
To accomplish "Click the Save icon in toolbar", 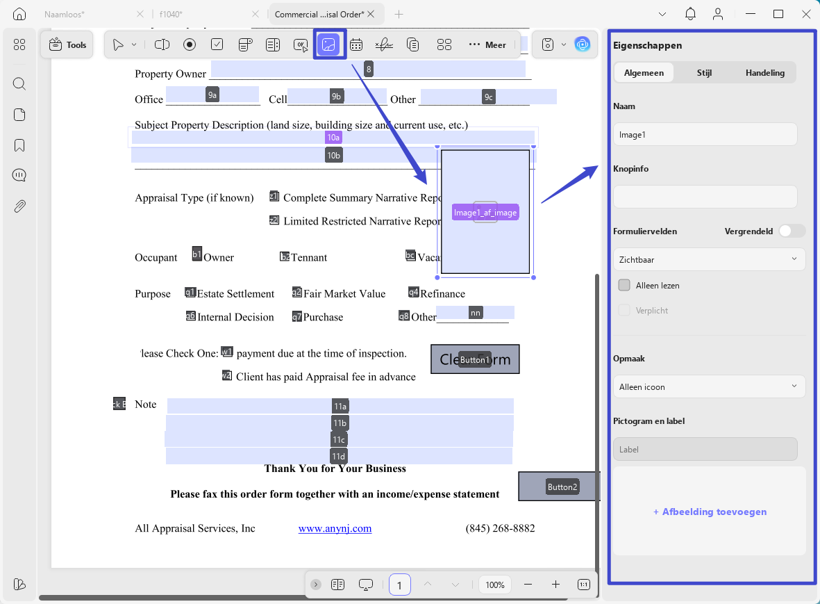I will pyautogui.click(x=548, y=45).
